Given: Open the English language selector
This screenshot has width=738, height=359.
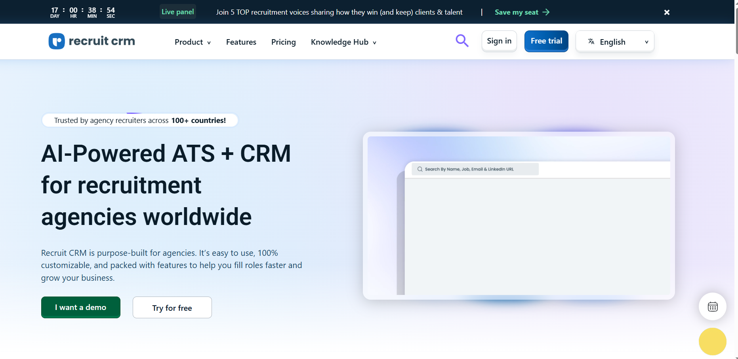Looking at the screenshot, I should [x=615, y=42].
